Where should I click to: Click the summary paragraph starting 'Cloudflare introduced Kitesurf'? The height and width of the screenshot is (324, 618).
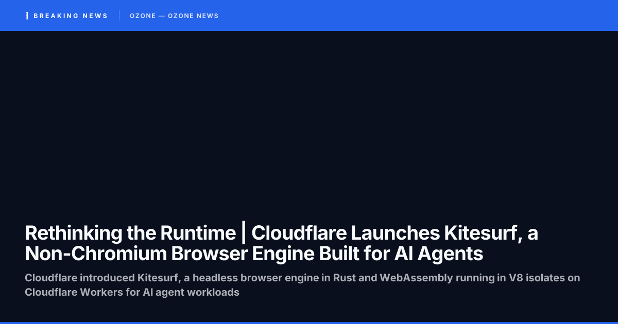(302, 285)
